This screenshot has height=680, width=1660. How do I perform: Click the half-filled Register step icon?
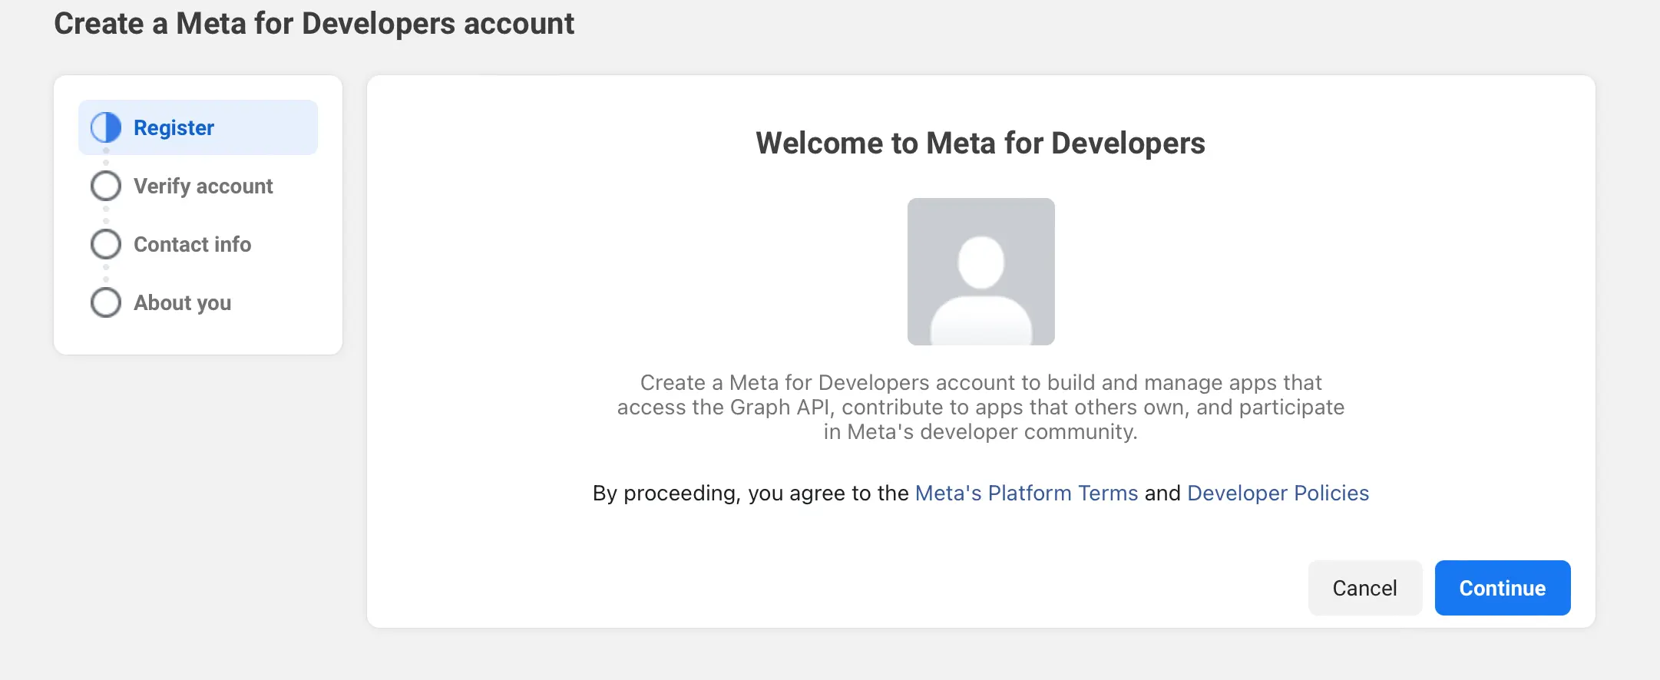106,127
